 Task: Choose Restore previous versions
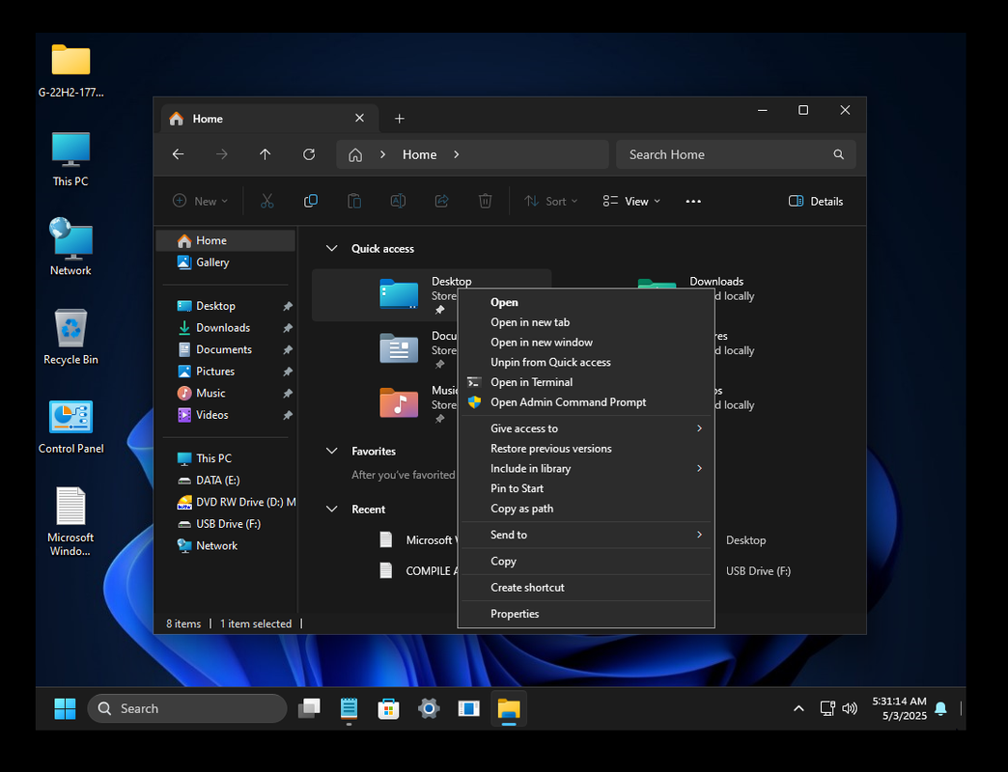tap(586, 449)
